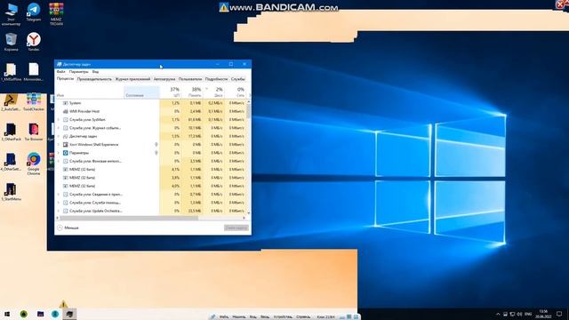Sort processes by the 37% CPU column
This screenshot has width=569, height=320.
[171, 92]
